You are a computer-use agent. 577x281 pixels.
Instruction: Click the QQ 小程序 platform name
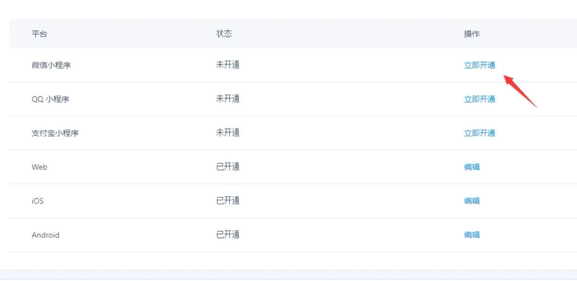[50, 99]
